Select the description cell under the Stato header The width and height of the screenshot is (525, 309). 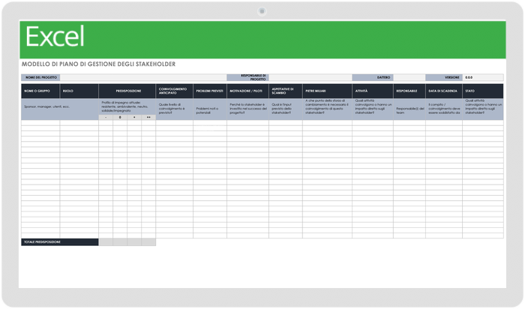pos(483,109)
